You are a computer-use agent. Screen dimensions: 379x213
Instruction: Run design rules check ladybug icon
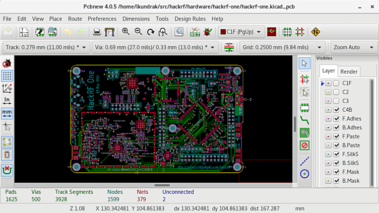click(208, 32)
